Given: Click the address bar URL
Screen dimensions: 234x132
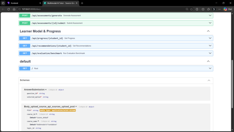Looking at the screenshot, I should pos(31,9).
